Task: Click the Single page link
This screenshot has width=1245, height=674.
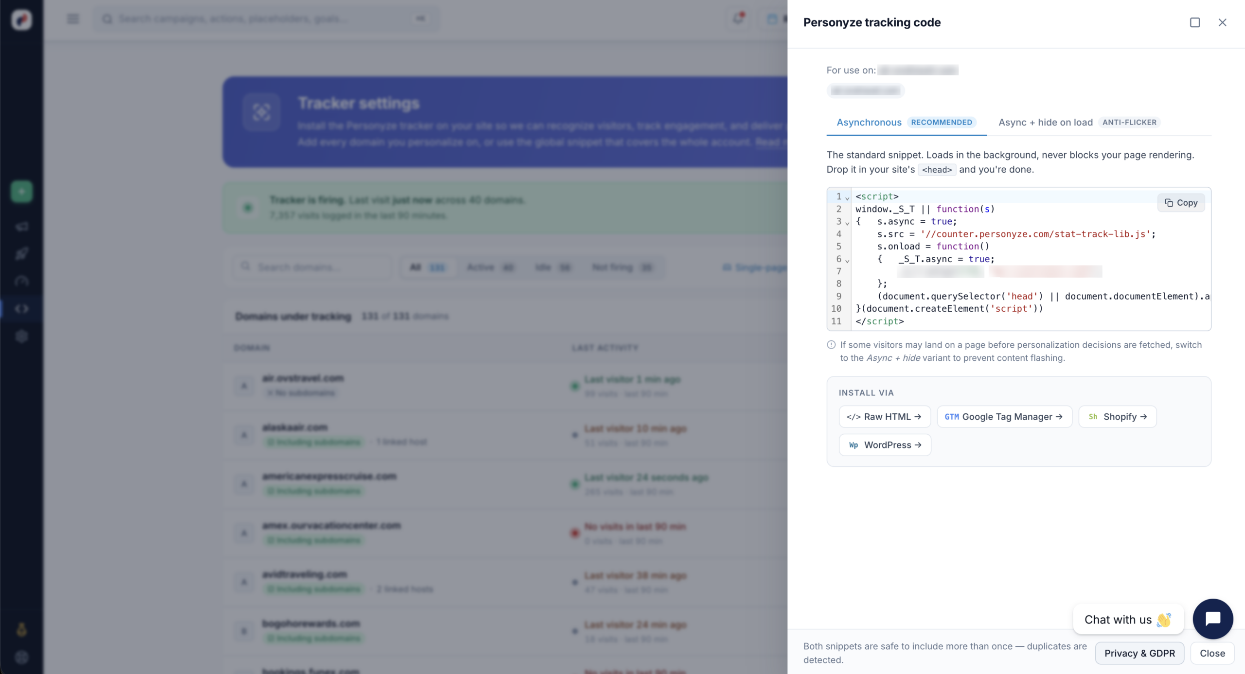Action: [755, 267]
